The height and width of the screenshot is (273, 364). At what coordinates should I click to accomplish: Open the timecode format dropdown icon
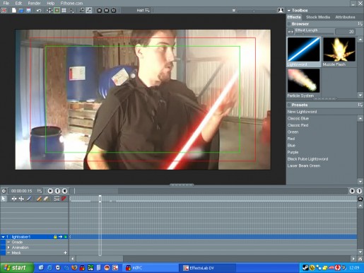pos(40,191)
